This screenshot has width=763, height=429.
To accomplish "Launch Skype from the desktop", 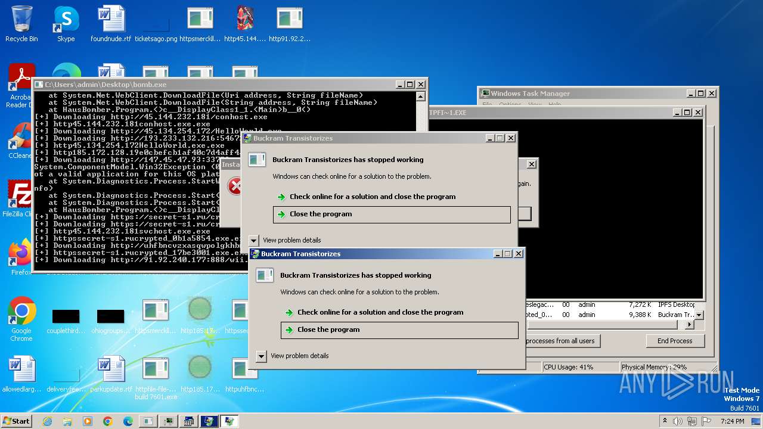I will coord(66,24).
